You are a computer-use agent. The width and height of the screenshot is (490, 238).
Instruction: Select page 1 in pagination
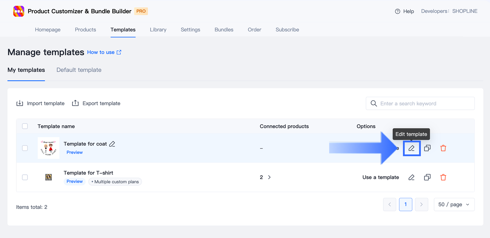pos(406,205)
